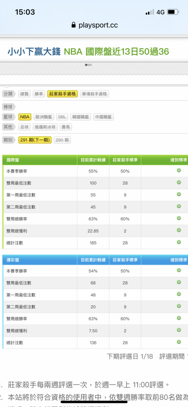Viewport: 188px width, 407px height.
Task: Click green check for 本賽季勝率 in 國際盤
Action: click(x=179, y=170)
